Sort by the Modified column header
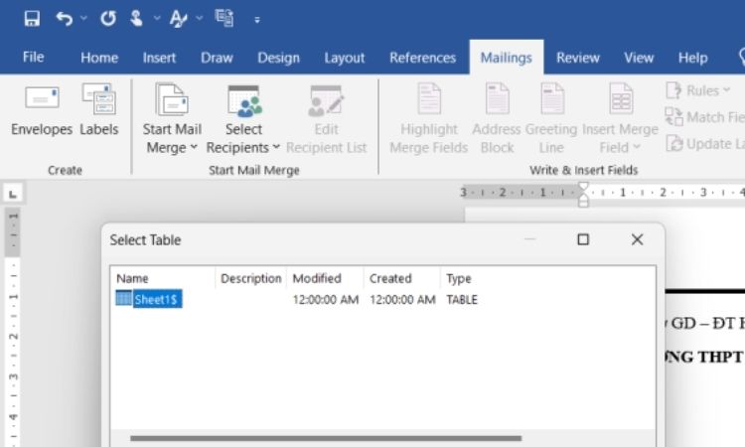Image resolution: width=745 pixels, height=447 pixels. click(325, 278)
